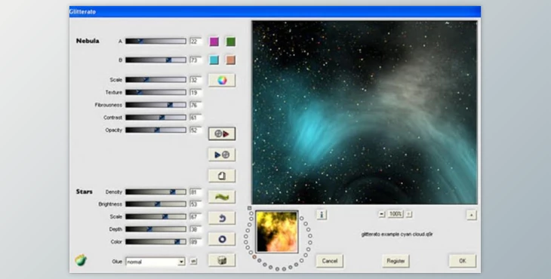Adjust the Stars Scale slider

(x=155, y=217)
